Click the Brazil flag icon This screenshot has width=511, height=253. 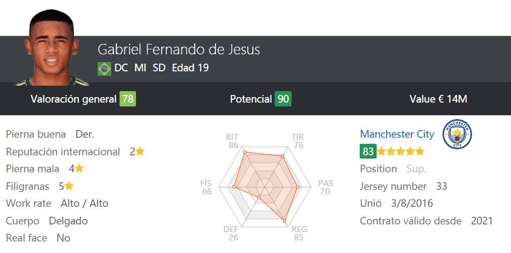point(104,69)
